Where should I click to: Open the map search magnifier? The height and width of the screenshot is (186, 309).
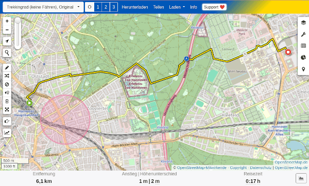(7, 53)
